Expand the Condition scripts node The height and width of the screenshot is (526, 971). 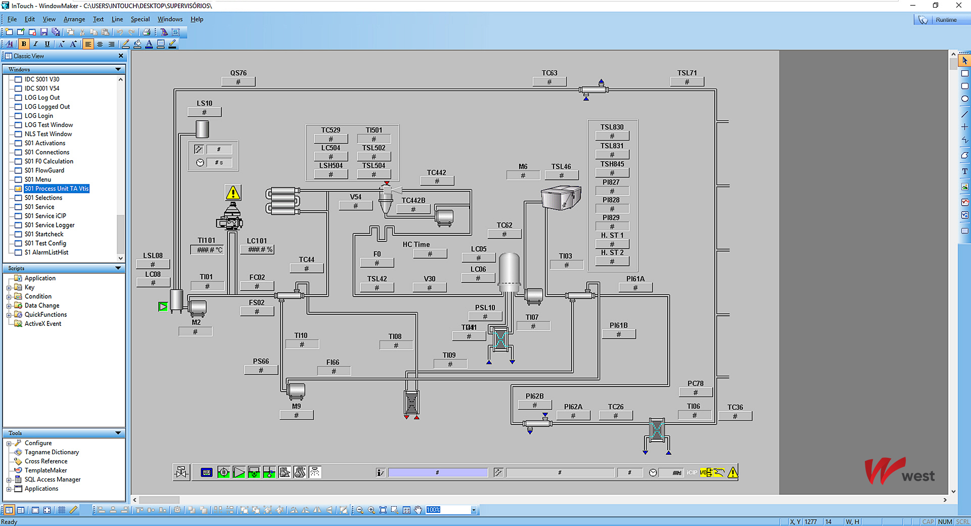[9, 297]
